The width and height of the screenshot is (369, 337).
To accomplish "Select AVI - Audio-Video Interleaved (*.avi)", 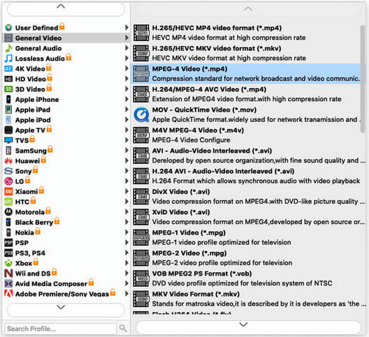I will [248, 156].
